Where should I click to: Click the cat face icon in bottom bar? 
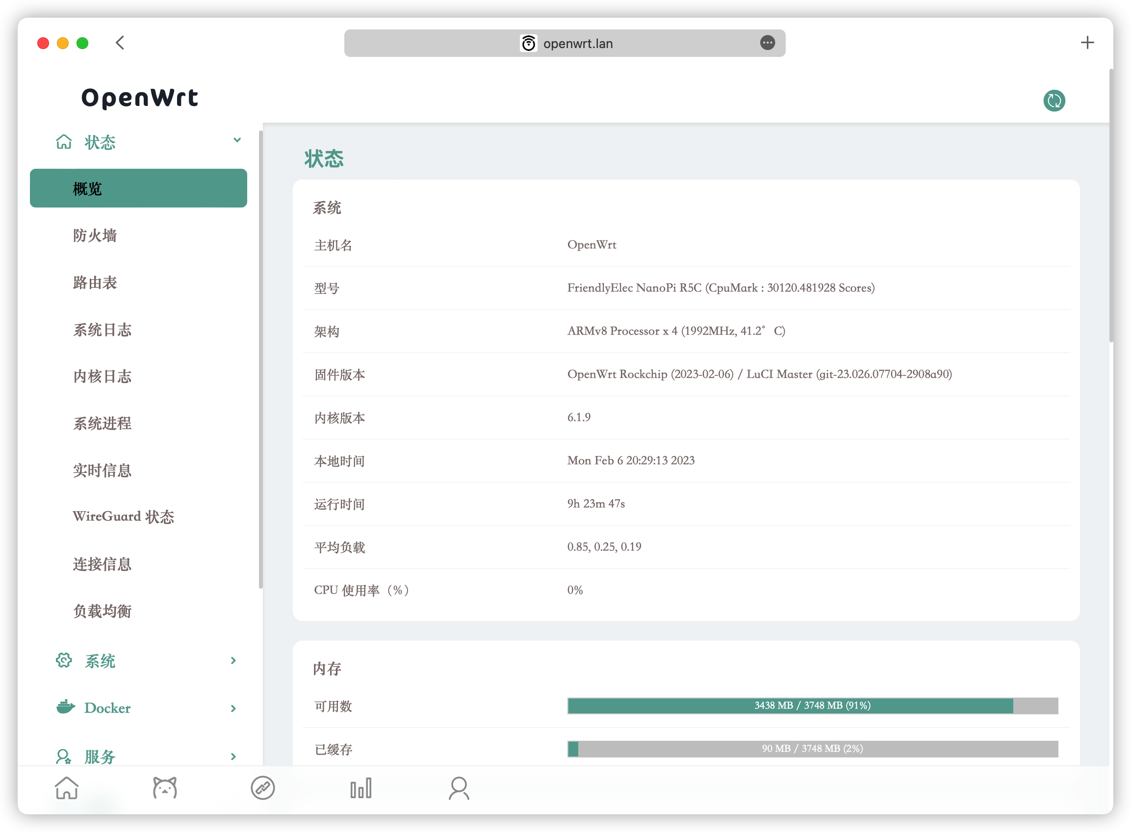[x=165, y=788]
